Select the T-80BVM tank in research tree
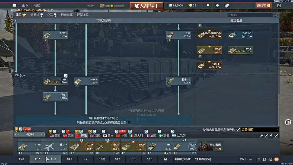293x165 pixels. [x=86, y=81]
